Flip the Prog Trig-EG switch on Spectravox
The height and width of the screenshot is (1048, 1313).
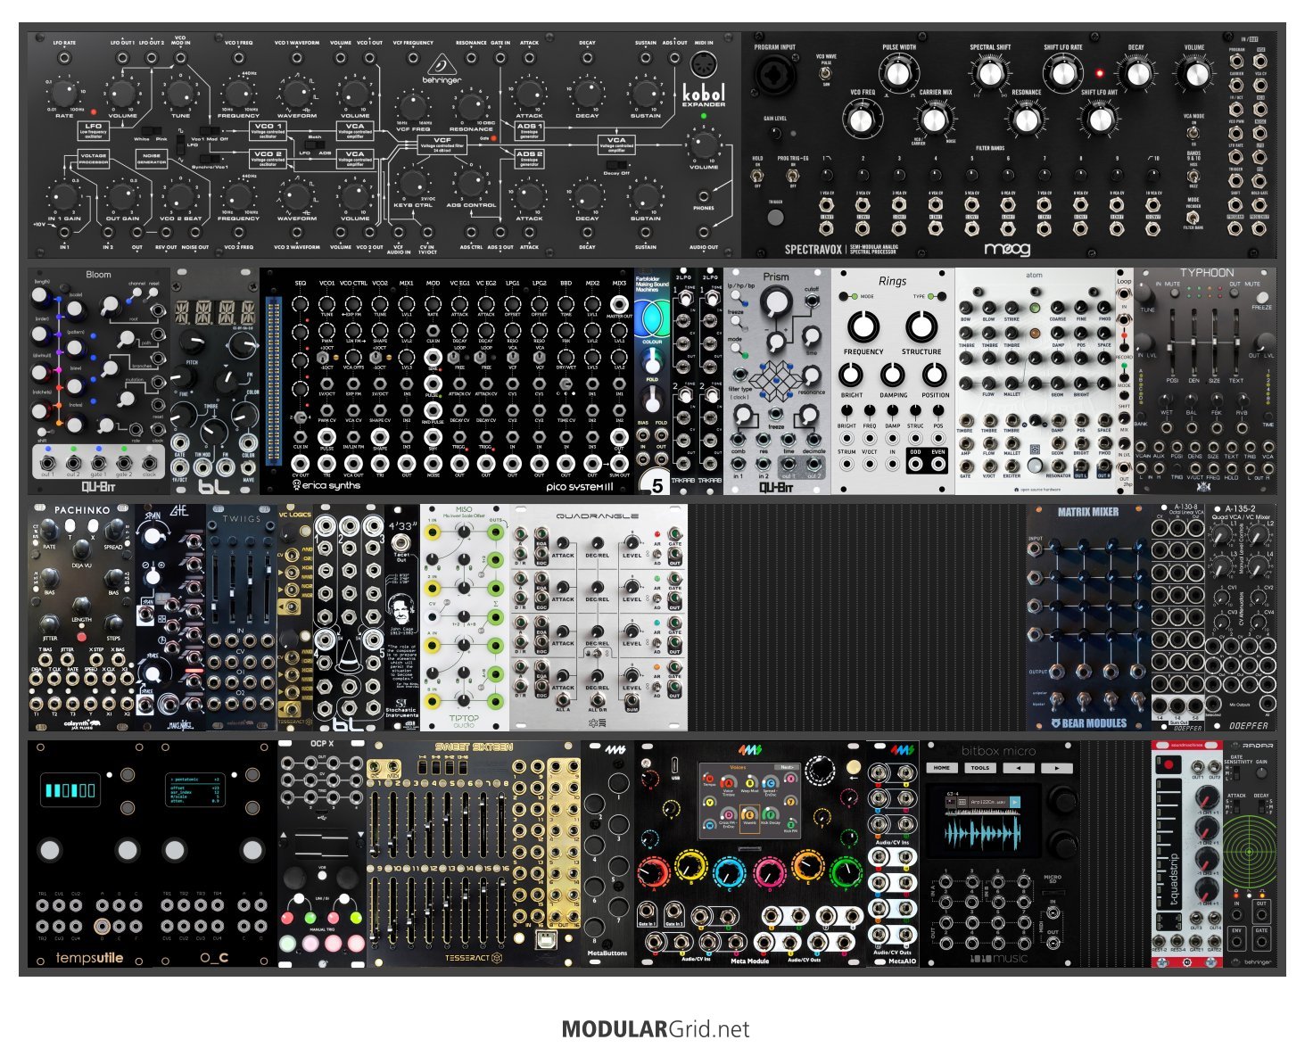[x=791, y=176]
